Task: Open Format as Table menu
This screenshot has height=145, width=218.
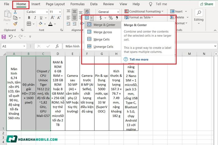Action: click(139, 17)
